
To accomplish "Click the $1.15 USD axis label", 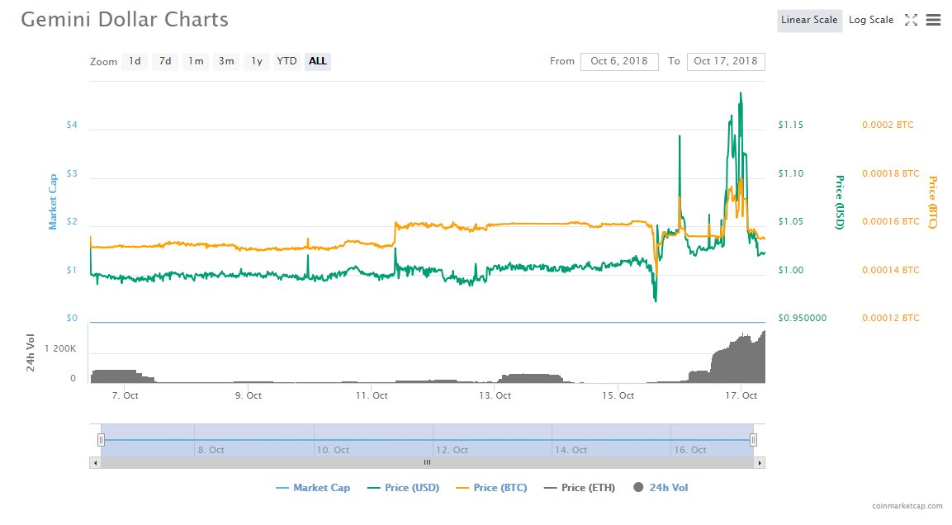I will tap(790, 125).
